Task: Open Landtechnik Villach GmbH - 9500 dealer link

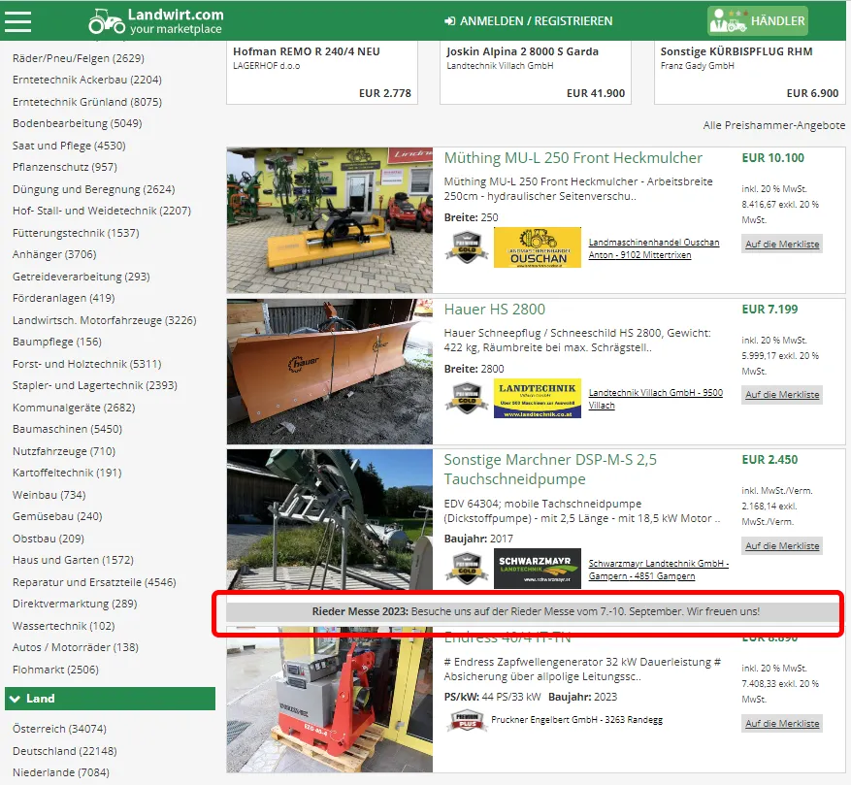Action: point(656,399)
